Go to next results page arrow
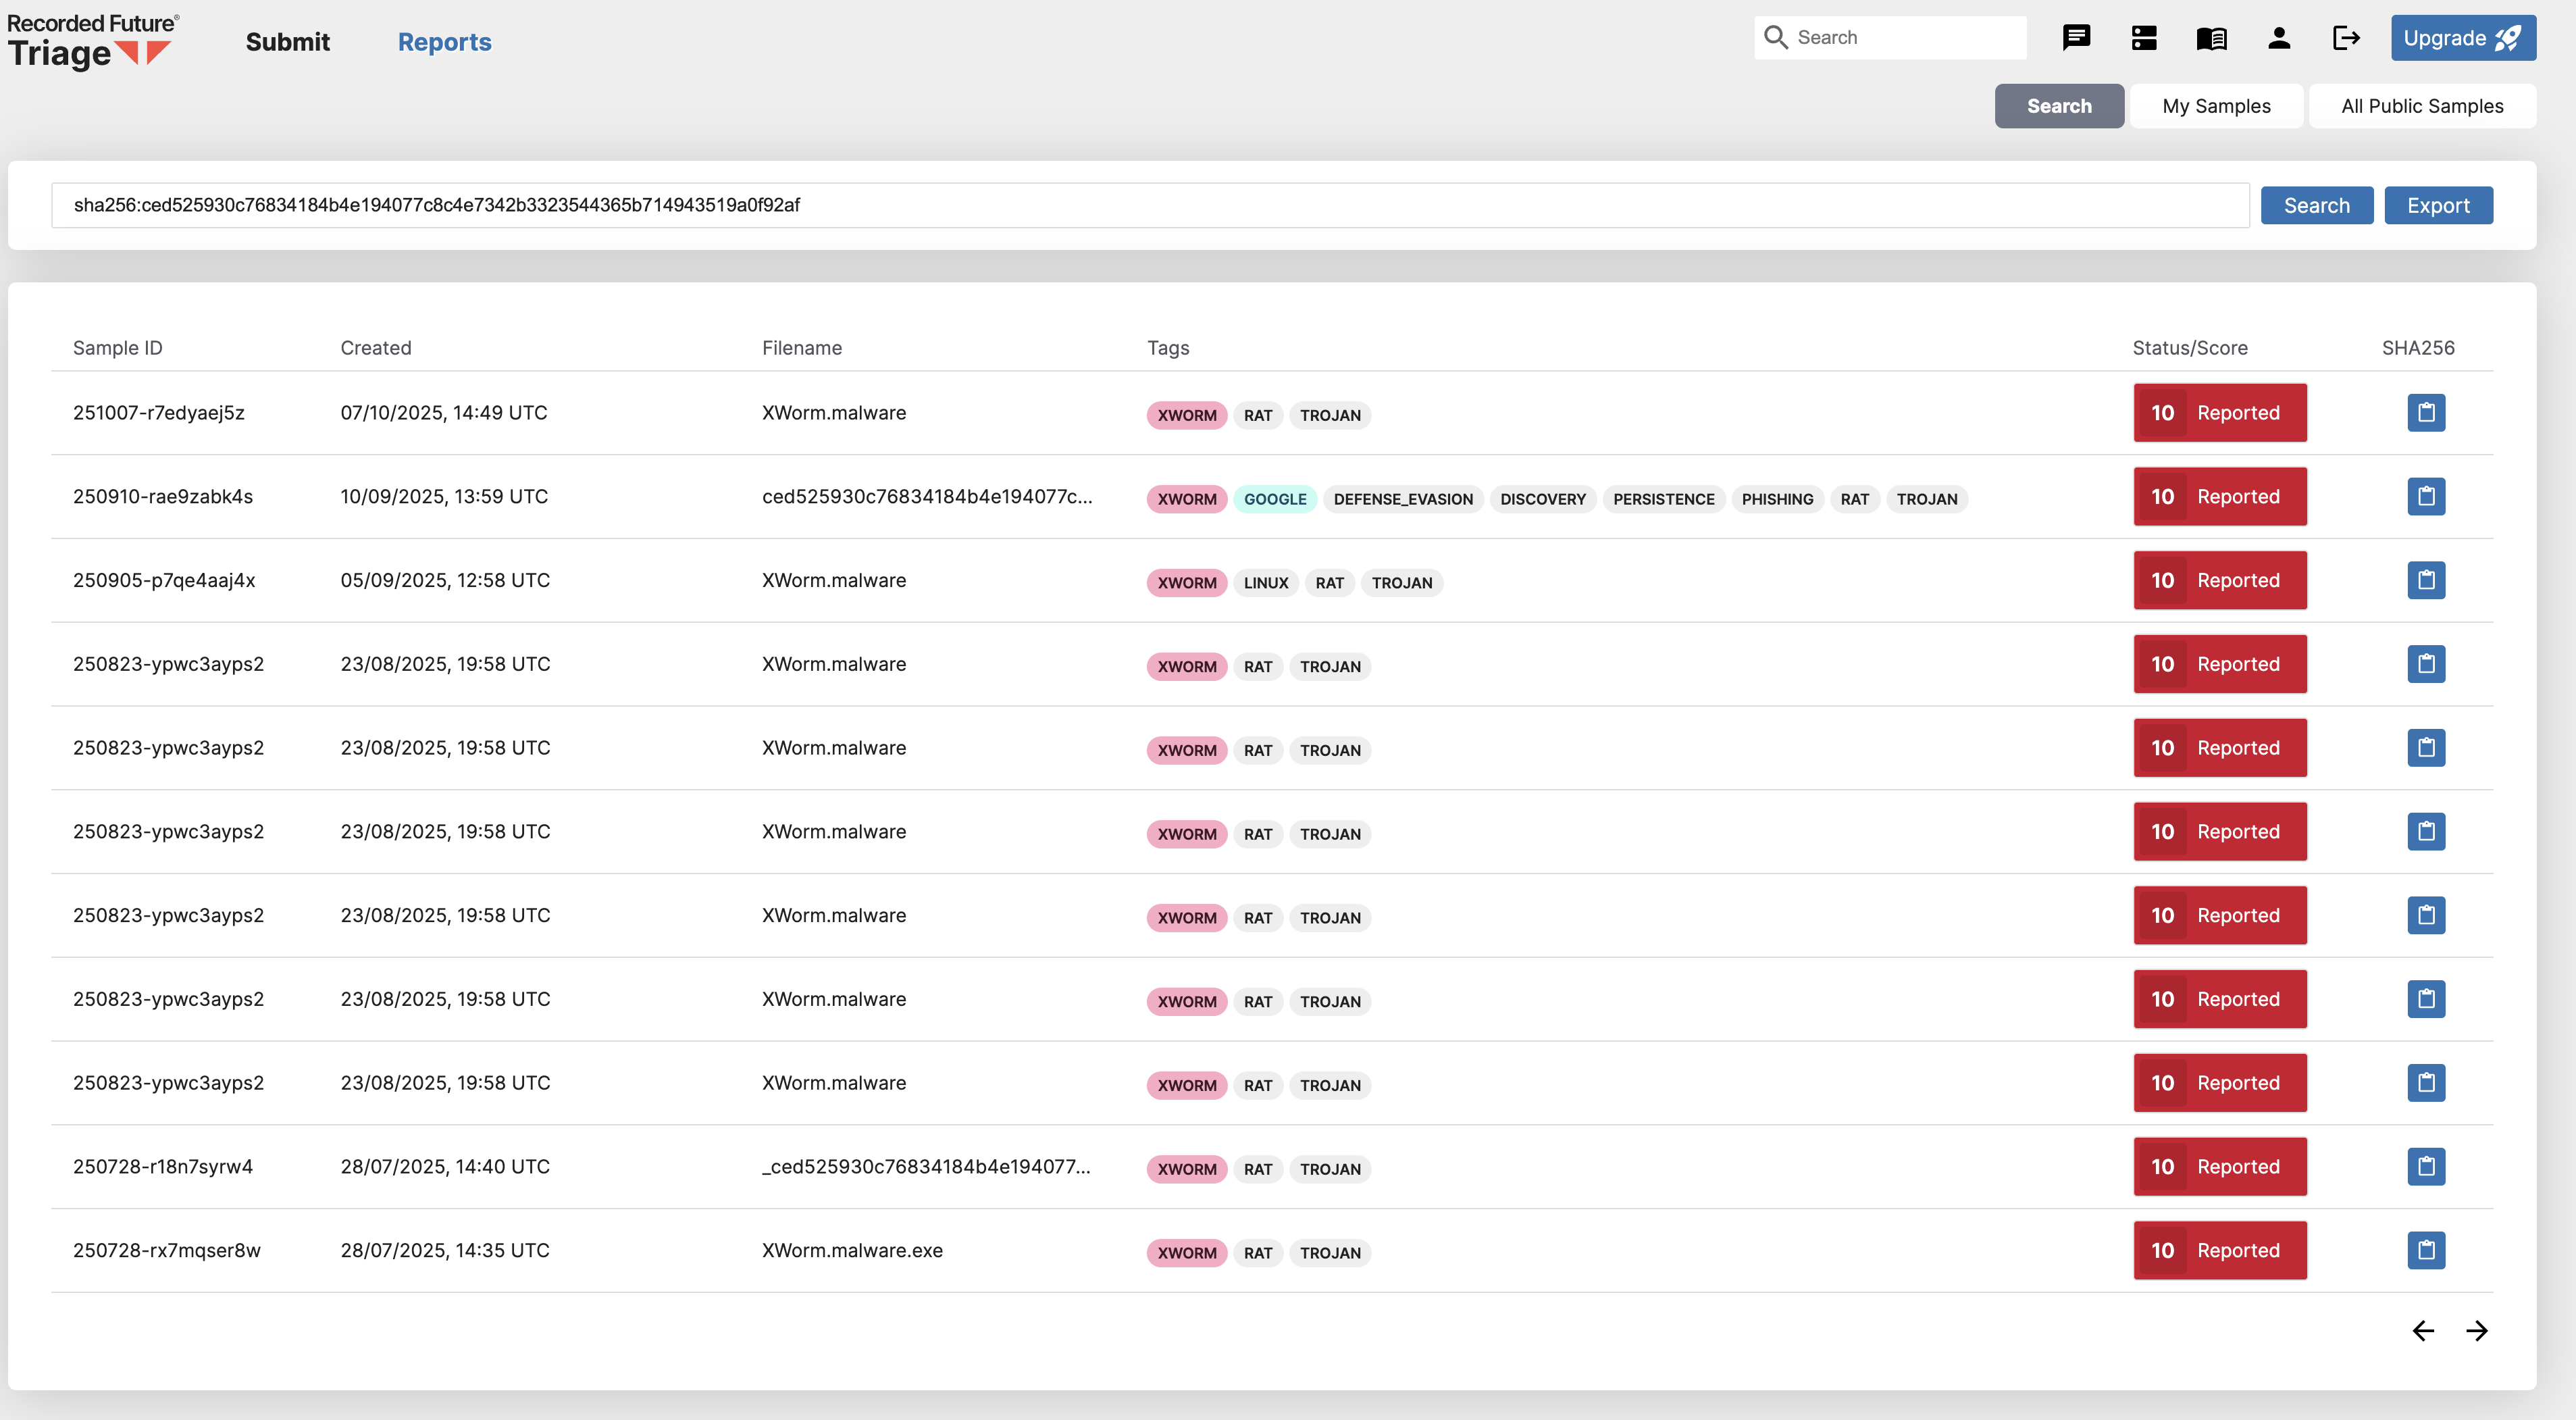 point(2476,1331)
